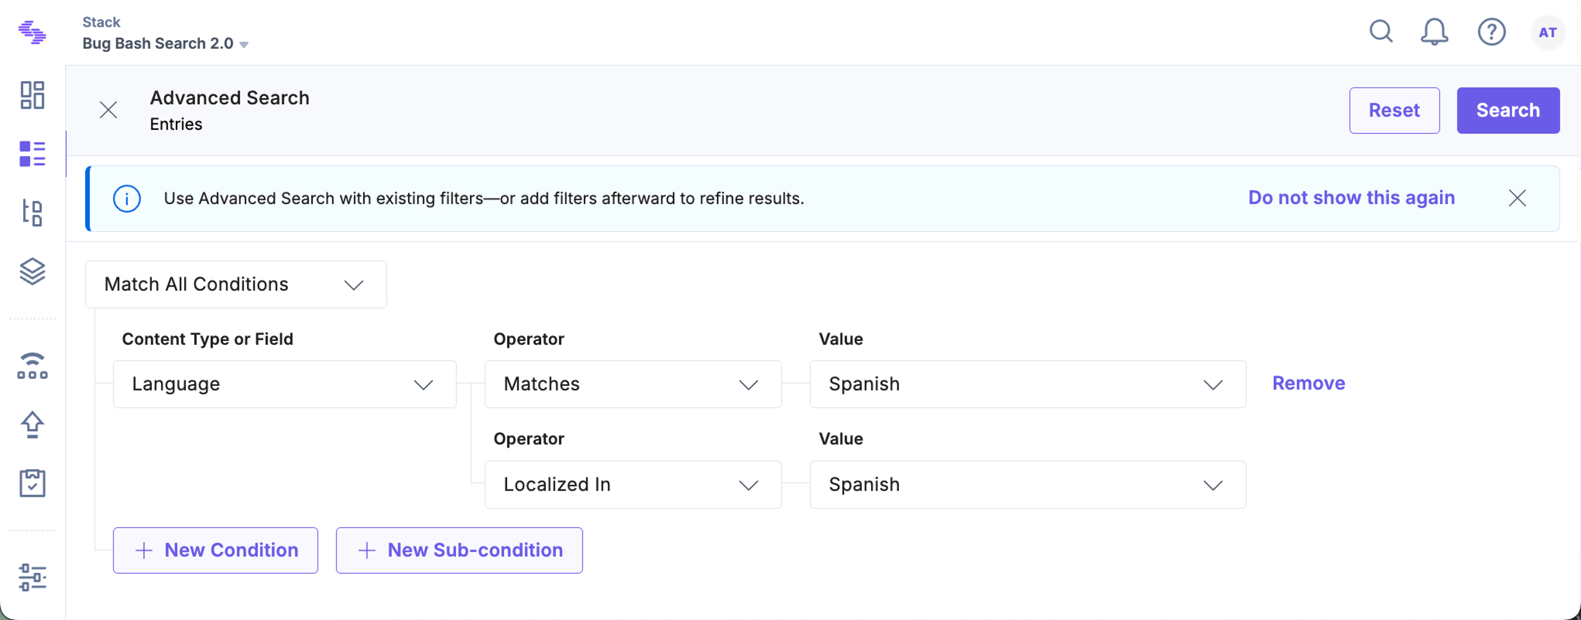Dismiss the info banner with X

[1517, 198]
